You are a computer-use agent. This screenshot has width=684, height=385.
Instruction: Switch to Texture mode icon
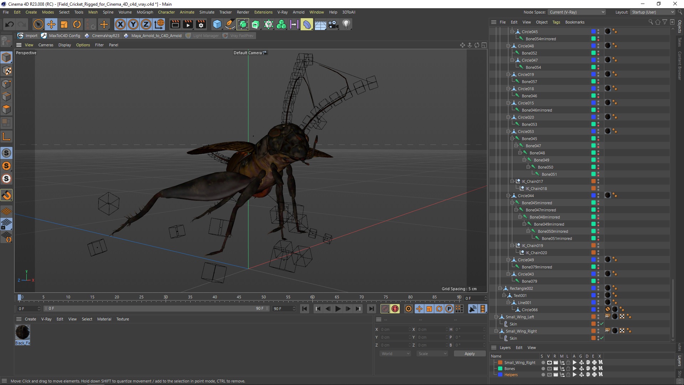pyautogui.click(x=6, y=71)
